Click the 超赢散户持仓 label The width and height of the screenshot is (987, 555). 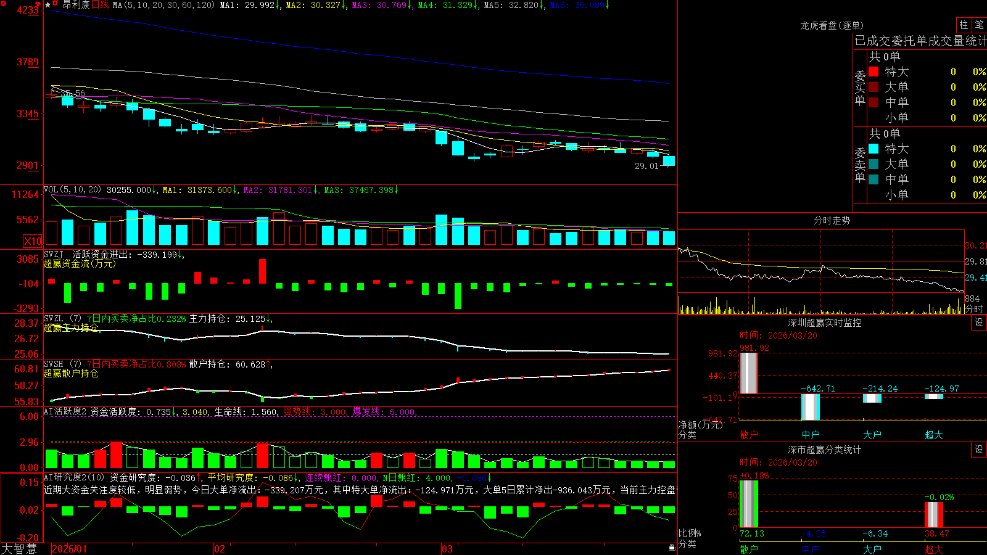pos(71,373)
